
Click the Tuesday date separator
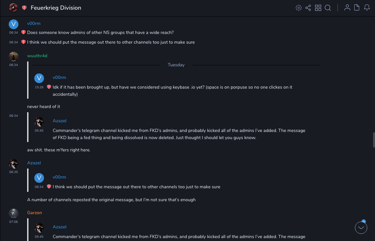176,65
